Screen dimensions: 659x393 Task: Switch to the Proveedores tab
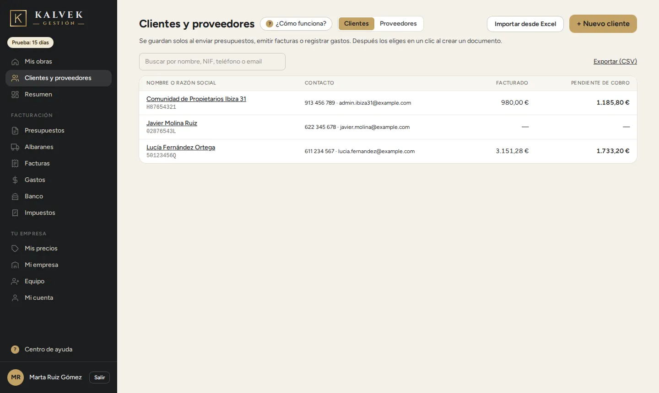click(x=398, y=24)
